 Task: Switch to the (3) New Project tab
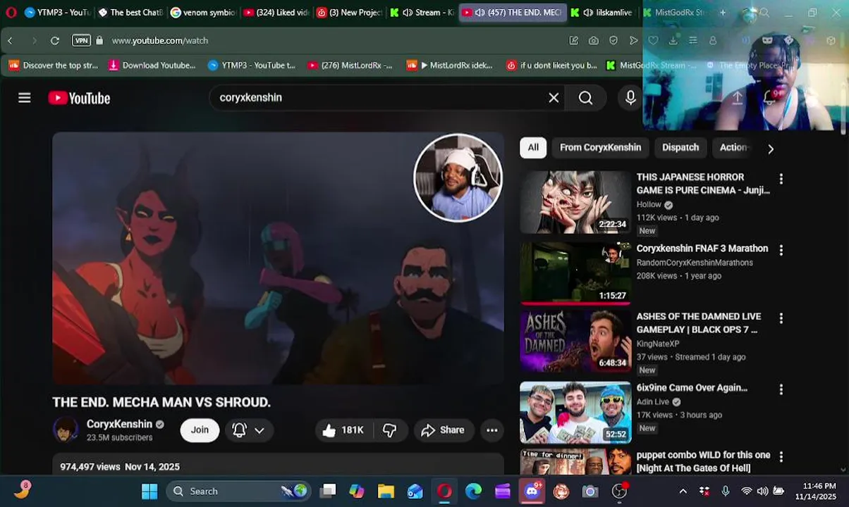(x=350, y=13)
